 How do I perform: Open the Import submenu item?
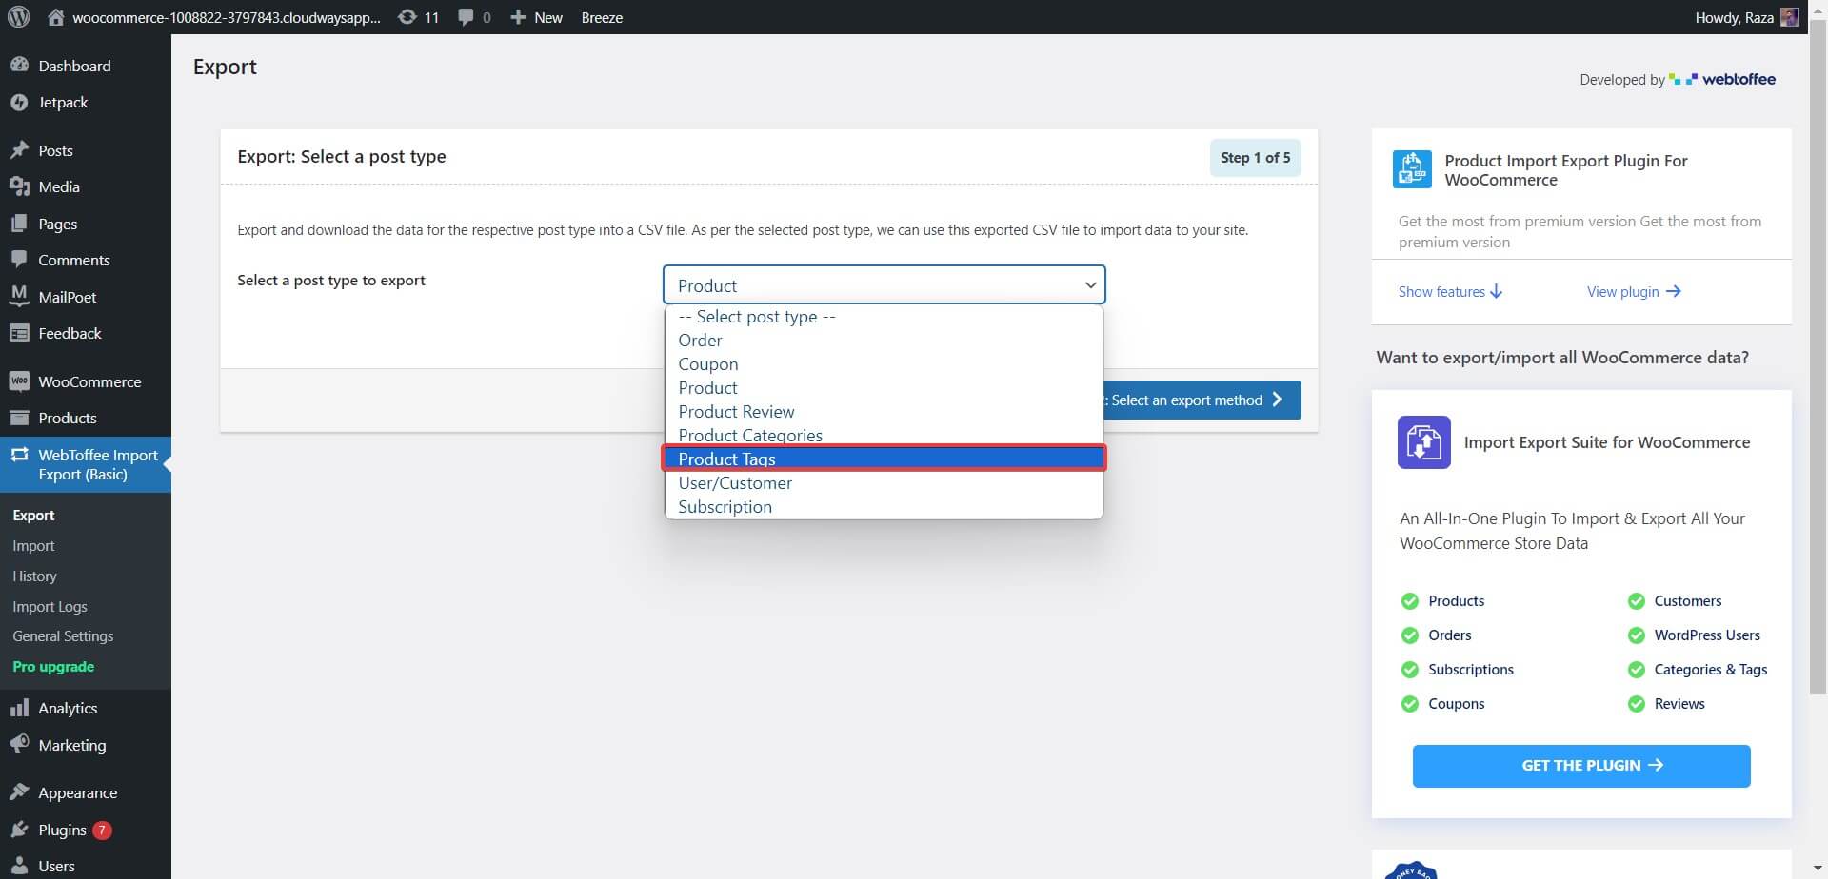[33, 545]
